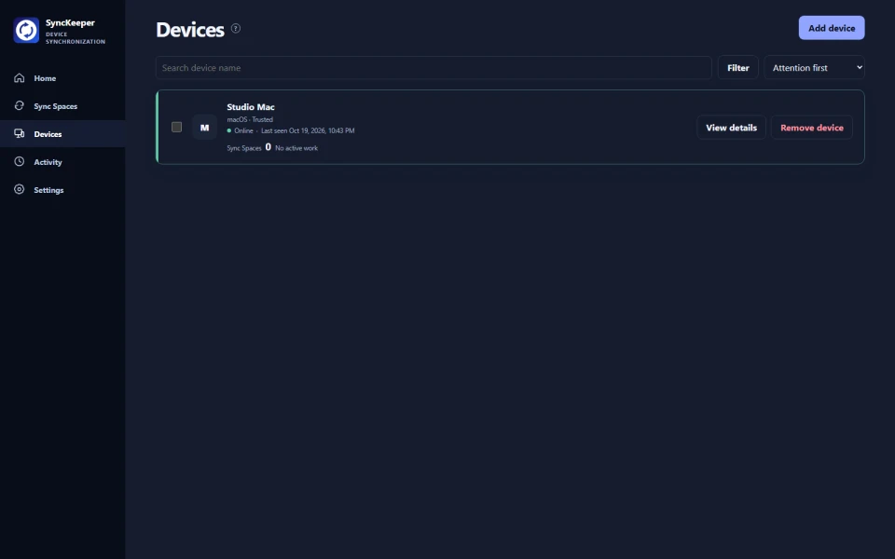Image resolution: width=895 pixels, height=559 pixels.
Task: Click the No active work text
Action: coord(296,148)
